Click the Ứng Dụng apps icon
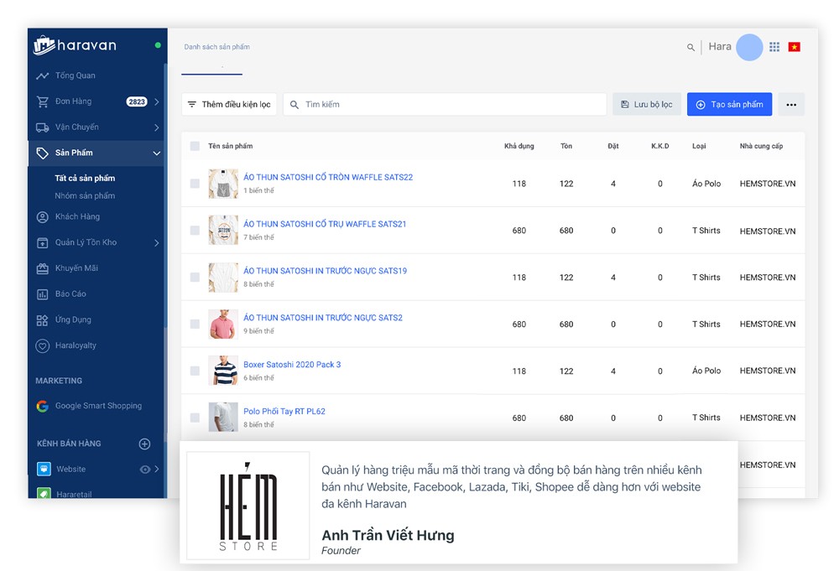Viewport: 839px width, 571px height. pos(42,320)
